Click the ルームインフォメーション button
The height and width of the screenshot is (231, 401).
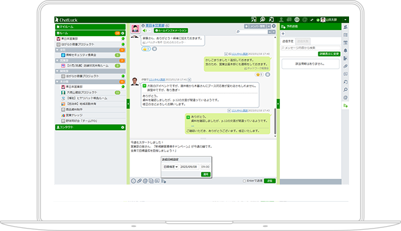tap(171, 31)
